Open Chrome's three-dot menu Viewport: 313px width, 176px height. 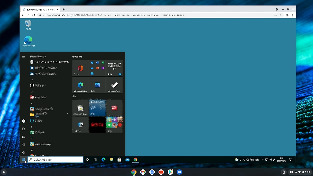pyautogui.click(x=293, y=15)
